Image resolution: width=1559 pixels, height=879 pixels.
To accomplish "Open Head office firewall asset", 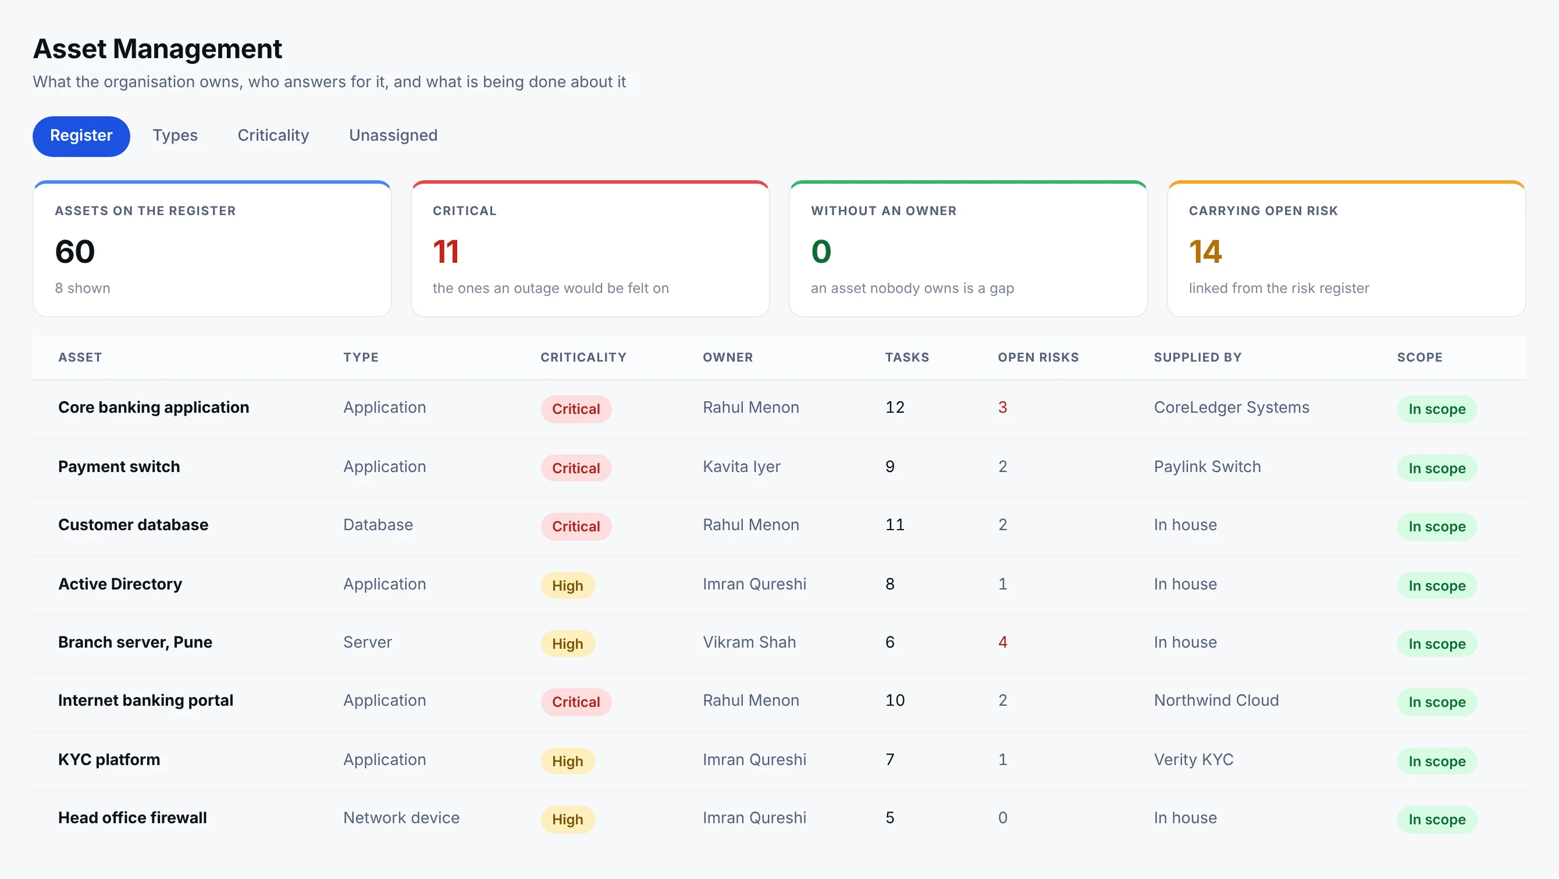I will tap(133, 818).
